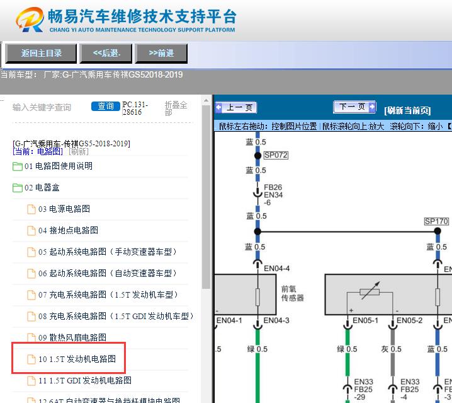
Task: Click file icon beside 11 1.5T GDI 发动机电路图
Action: (31, 380)
